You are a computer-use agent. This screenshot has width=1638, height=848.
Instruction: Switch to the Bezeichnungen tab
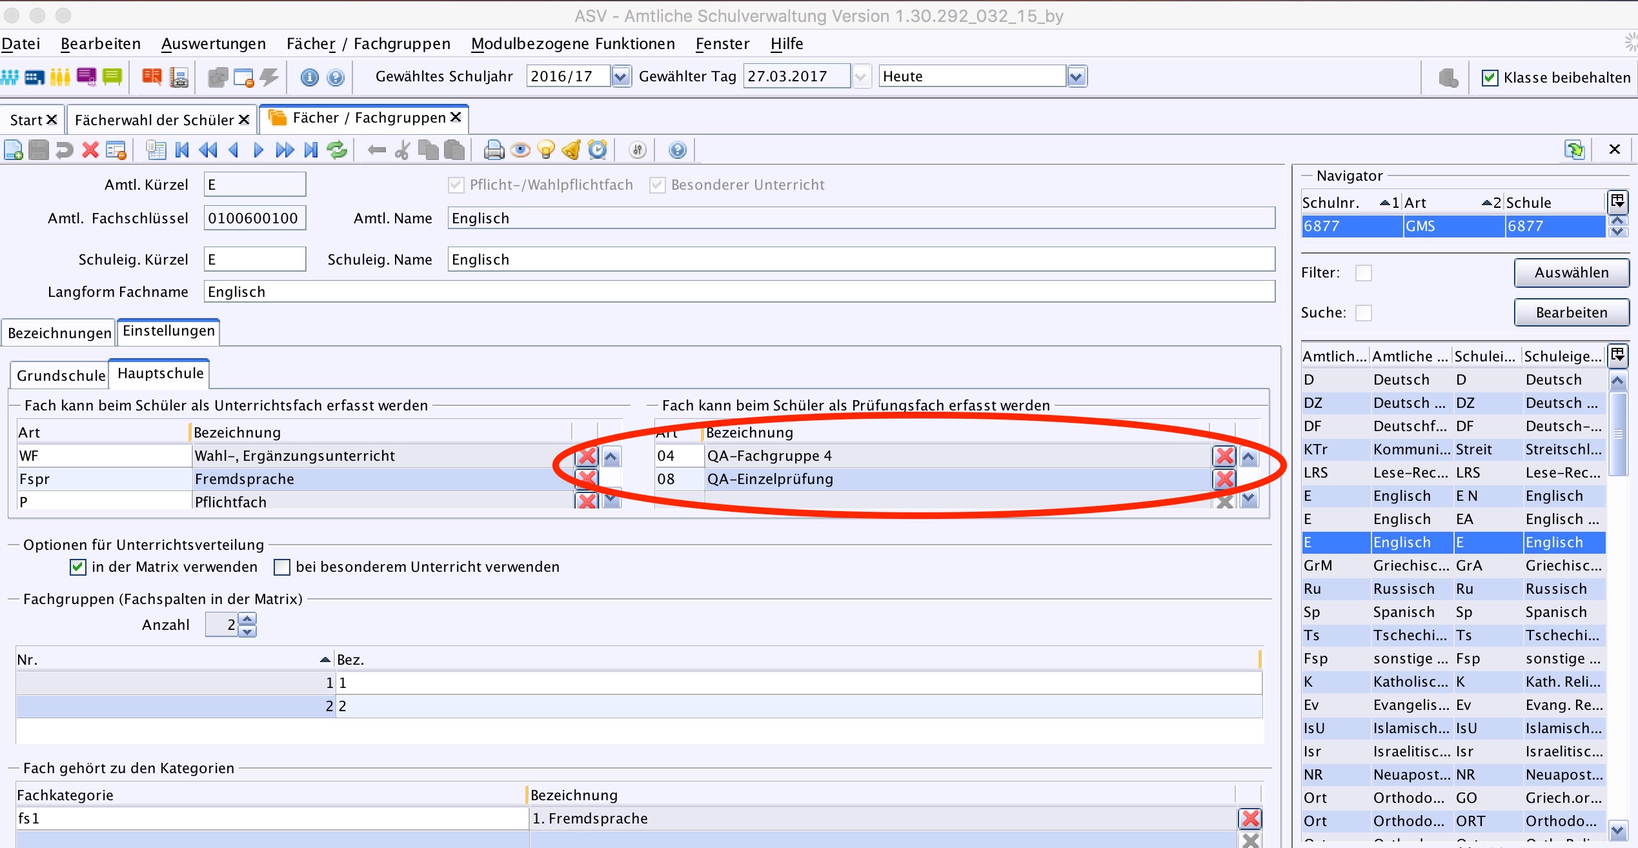[59, 333]
